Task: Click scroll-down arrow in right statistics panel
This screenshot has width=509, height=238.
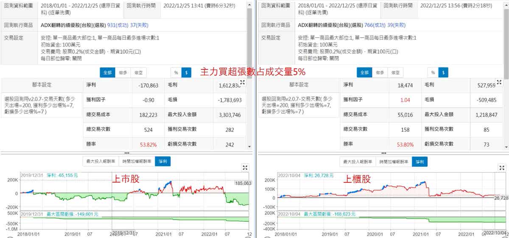Action: (506, 146)
